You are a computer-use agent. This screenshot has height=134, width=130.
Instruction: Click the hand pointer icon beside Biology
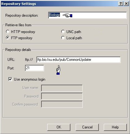click(x=67, y=15)
